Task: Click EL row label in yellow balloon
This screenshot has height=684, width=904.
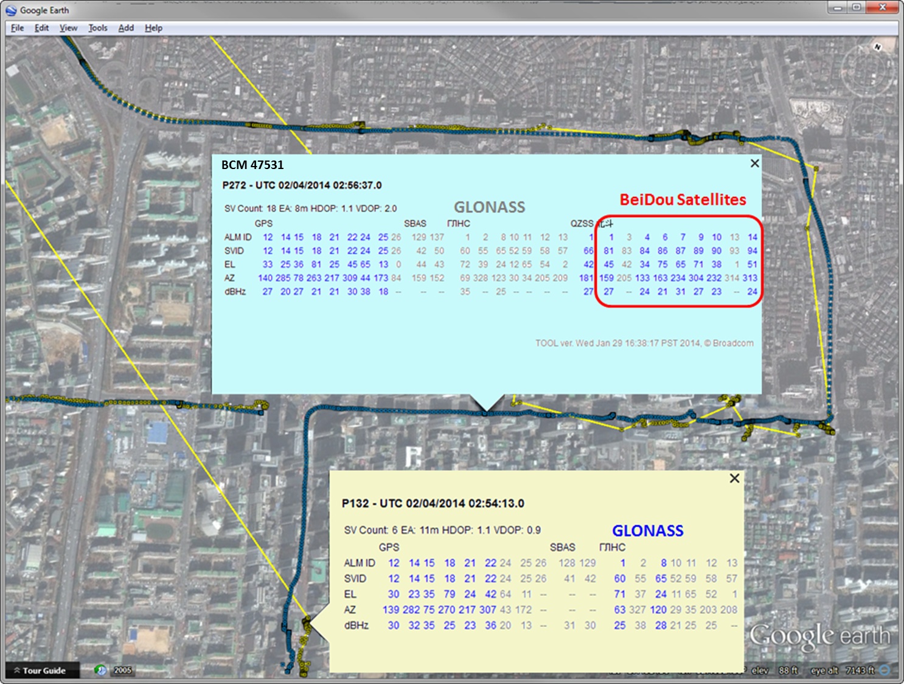Action: (350, 594)
